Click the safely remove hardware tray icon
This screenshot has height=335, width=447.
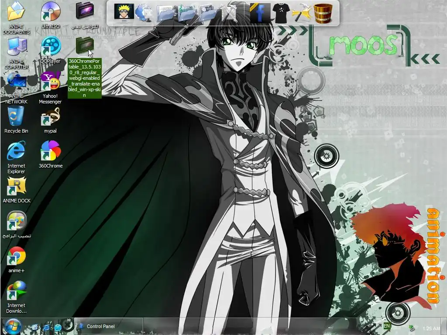(x=411, y=328)
